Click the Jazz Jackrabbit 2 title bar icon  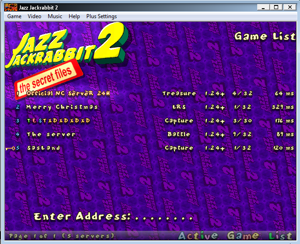(11, 7)
